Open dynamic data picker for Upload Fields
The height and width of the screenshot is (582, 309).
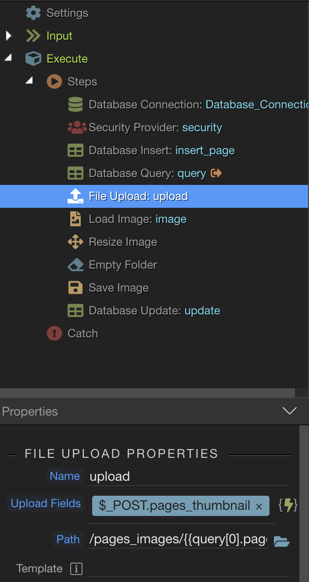288,505
